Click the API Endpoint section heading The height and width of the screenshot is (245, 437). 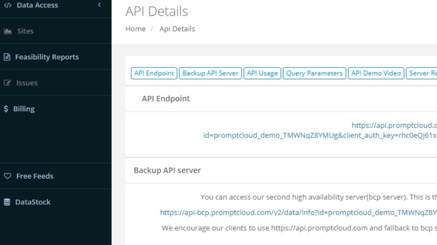(x=166, y=98)
